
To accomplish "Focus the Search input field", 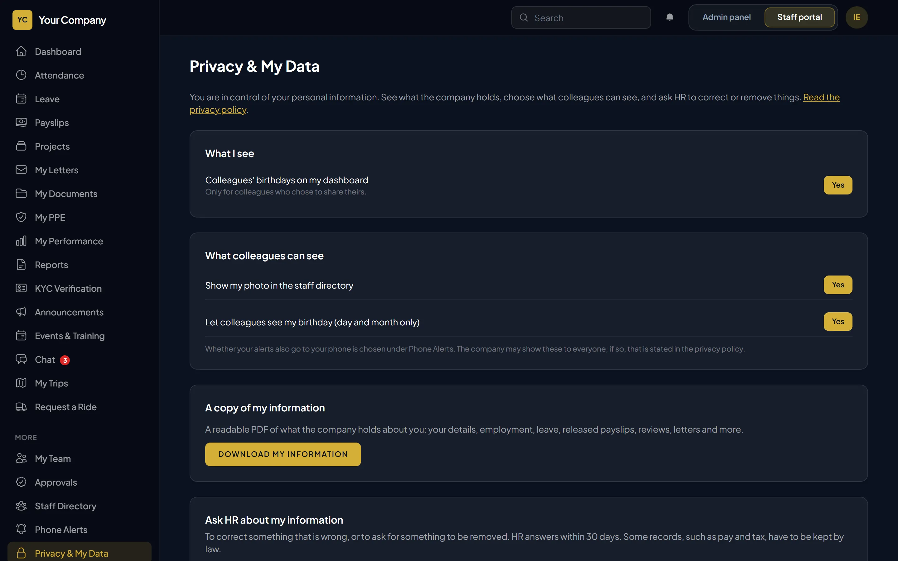I will [x=581, y=17].
